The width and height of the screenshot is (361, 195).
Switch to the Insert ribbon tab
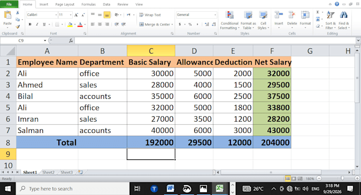[x=44, y=4]
